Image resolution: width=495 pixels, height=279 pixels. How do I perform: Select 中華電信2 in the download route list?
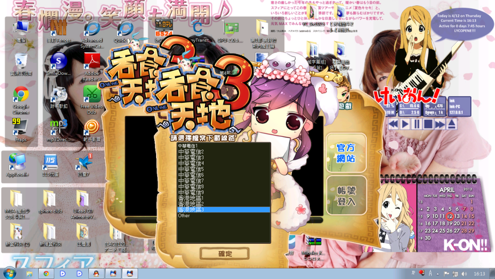[223, 152]
